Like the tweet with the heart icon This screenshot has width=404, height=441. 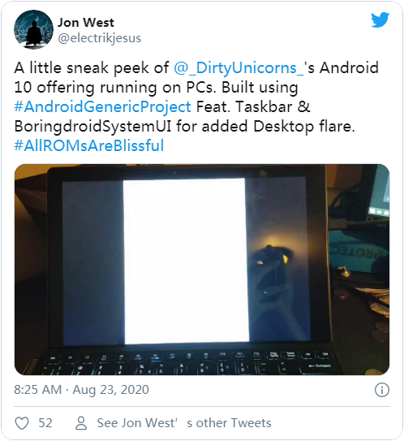pyautogui.click(x=22, y=423)
